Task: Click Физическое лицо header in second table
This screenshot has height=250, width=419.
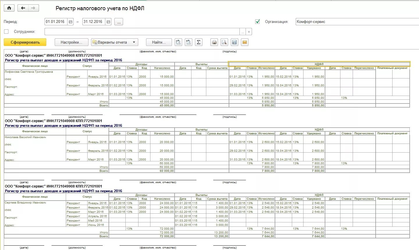Action: [35, 131]
